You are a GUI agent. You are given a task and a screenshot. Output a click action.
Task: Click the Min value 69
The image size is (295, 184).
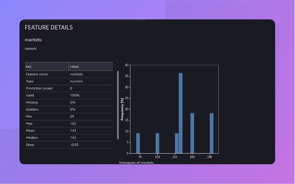pos(72,116)
